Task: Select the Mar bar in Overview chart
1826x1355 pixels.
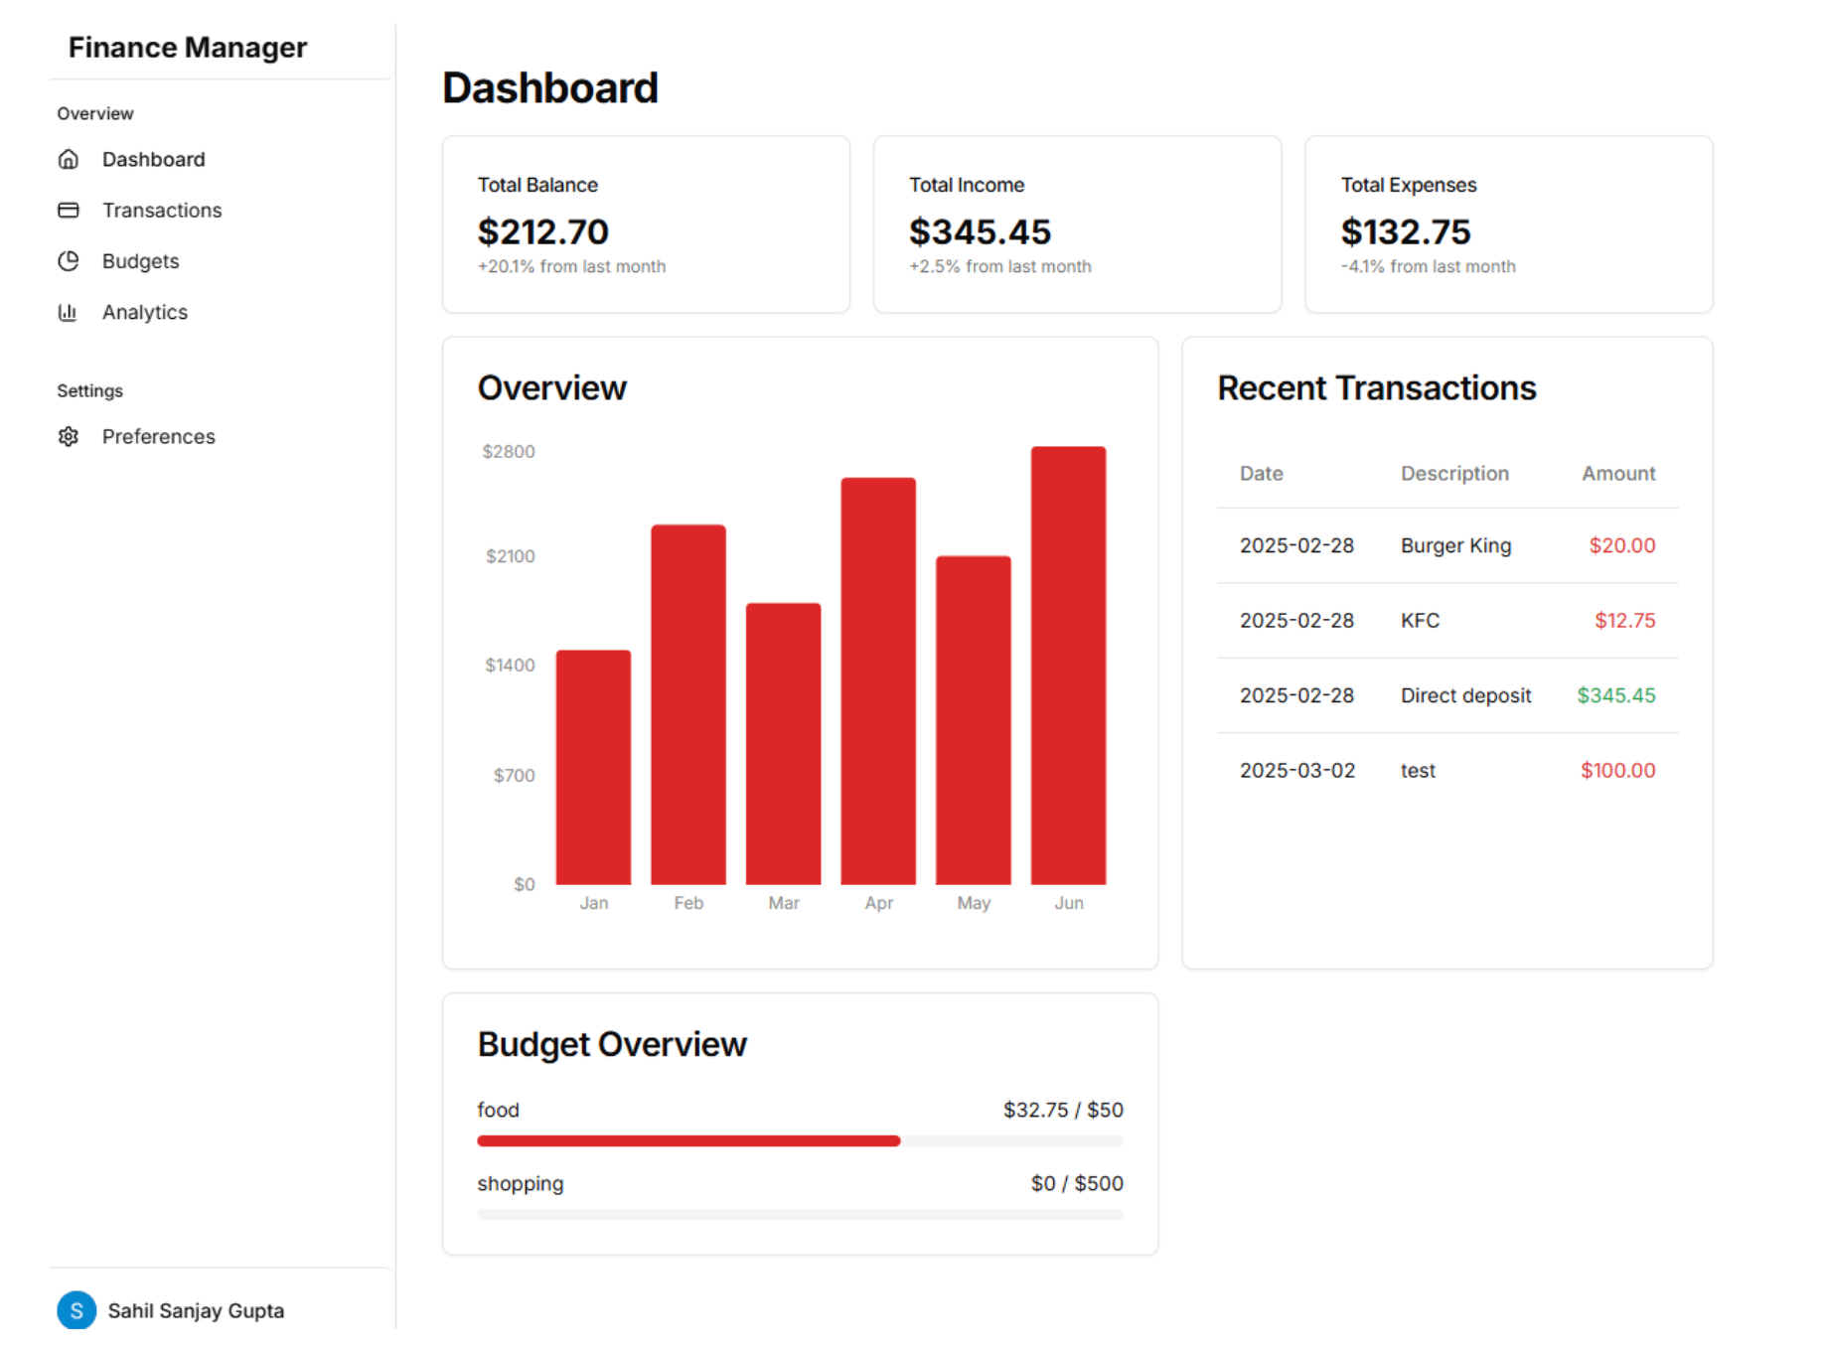Action: pyautogui.click(x=784, y=743)
